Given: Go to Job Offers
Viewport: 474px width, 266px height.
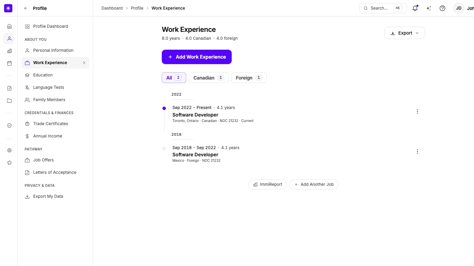Looking at the screenshot, I should pos(55,160).
